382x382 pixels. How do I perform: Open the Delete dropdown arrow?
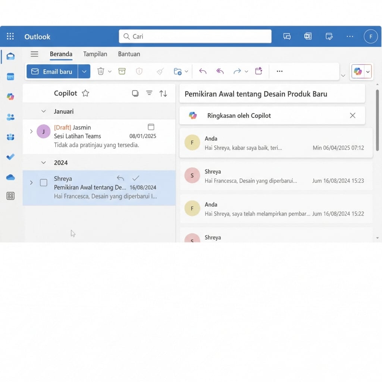tap(110, 71)
